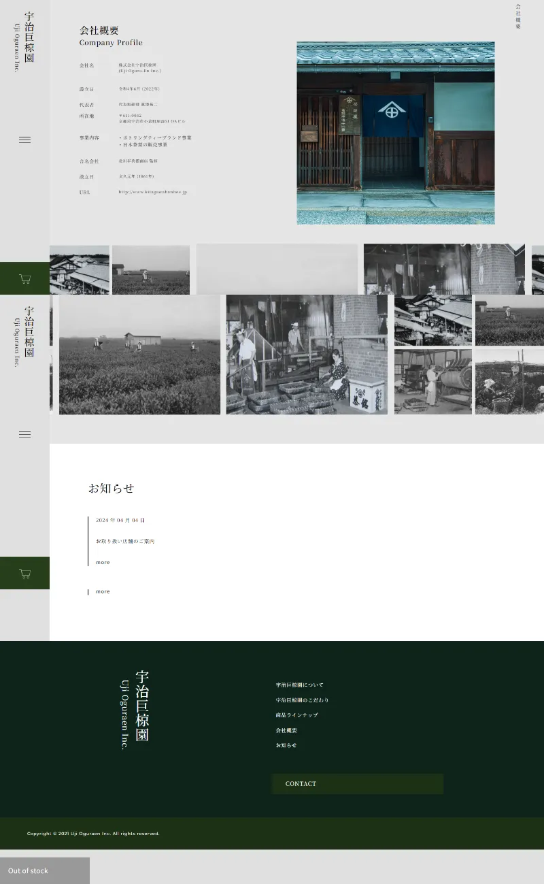Click the storefront photo with the blue noren
This screenshot has height=884, width=544.
395,133
